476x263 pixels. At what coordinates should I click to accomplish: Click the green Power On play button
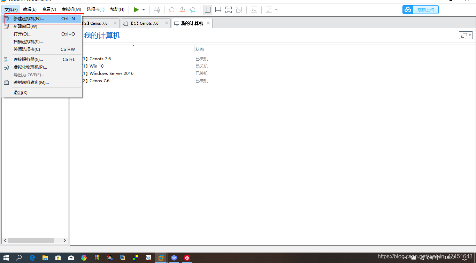[136, 10]
